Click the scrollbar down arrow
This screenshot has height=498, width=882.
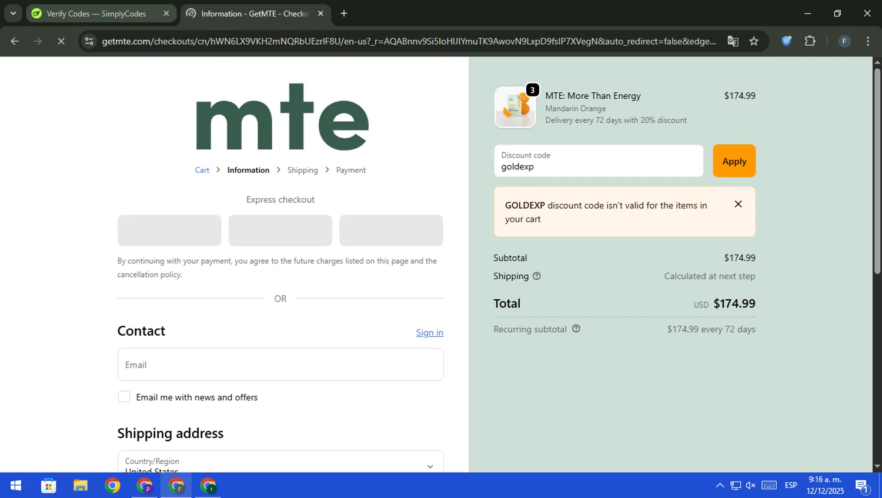877,467
